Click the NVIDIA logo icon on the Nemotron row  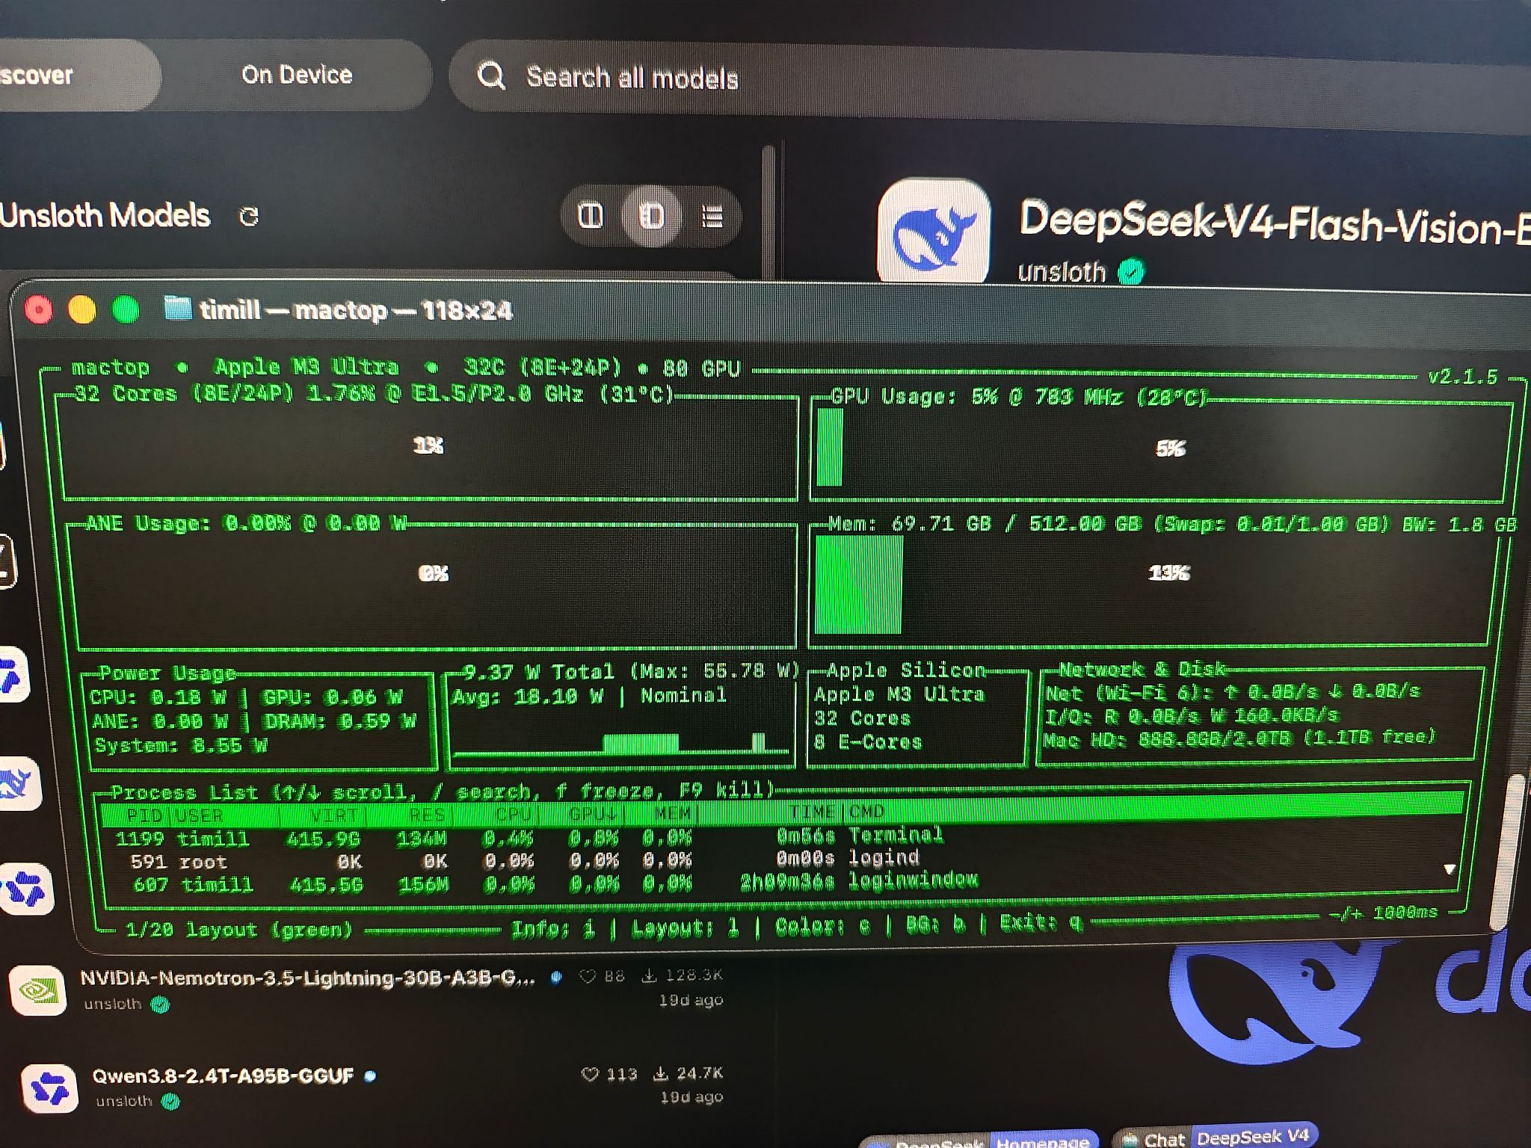click(x=37, y=990)
